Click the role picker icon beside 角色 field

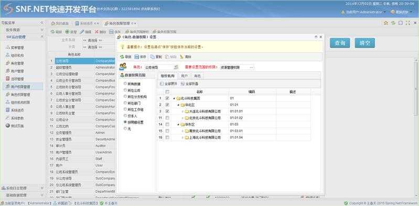176,67
